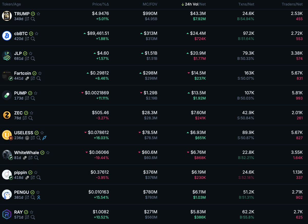Click USELESS launchpad badge icon beside 236d

point(27,138)
